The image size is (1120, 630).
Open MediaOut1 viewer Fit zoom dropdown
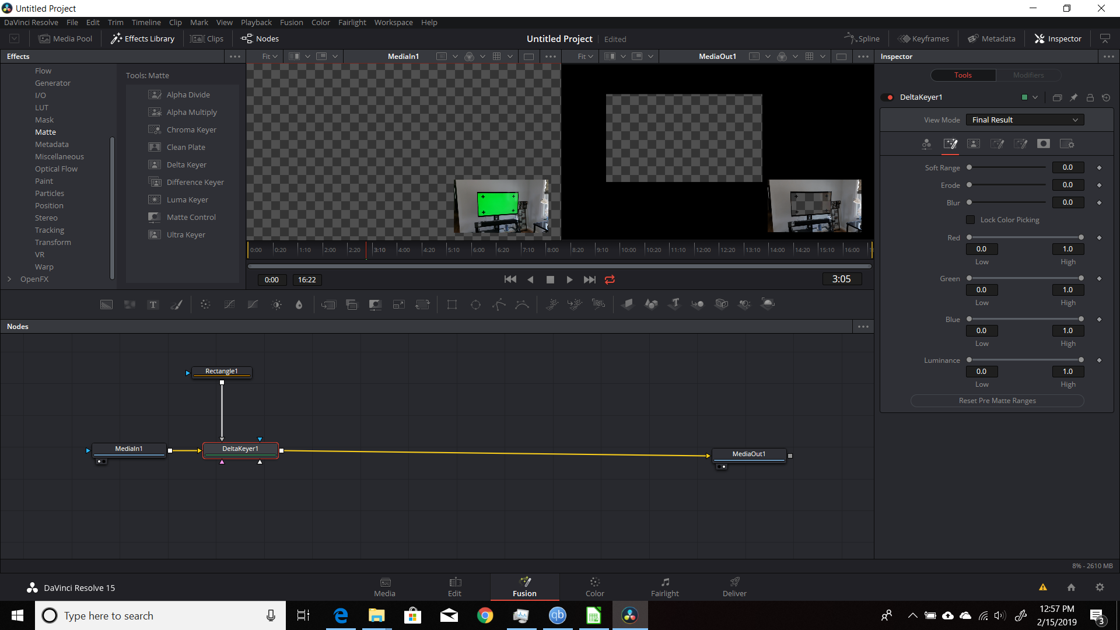tap(585, 57)
